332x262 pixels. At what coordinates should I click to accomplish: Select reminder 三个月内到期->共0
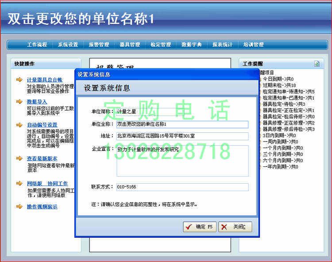[283, 154]
